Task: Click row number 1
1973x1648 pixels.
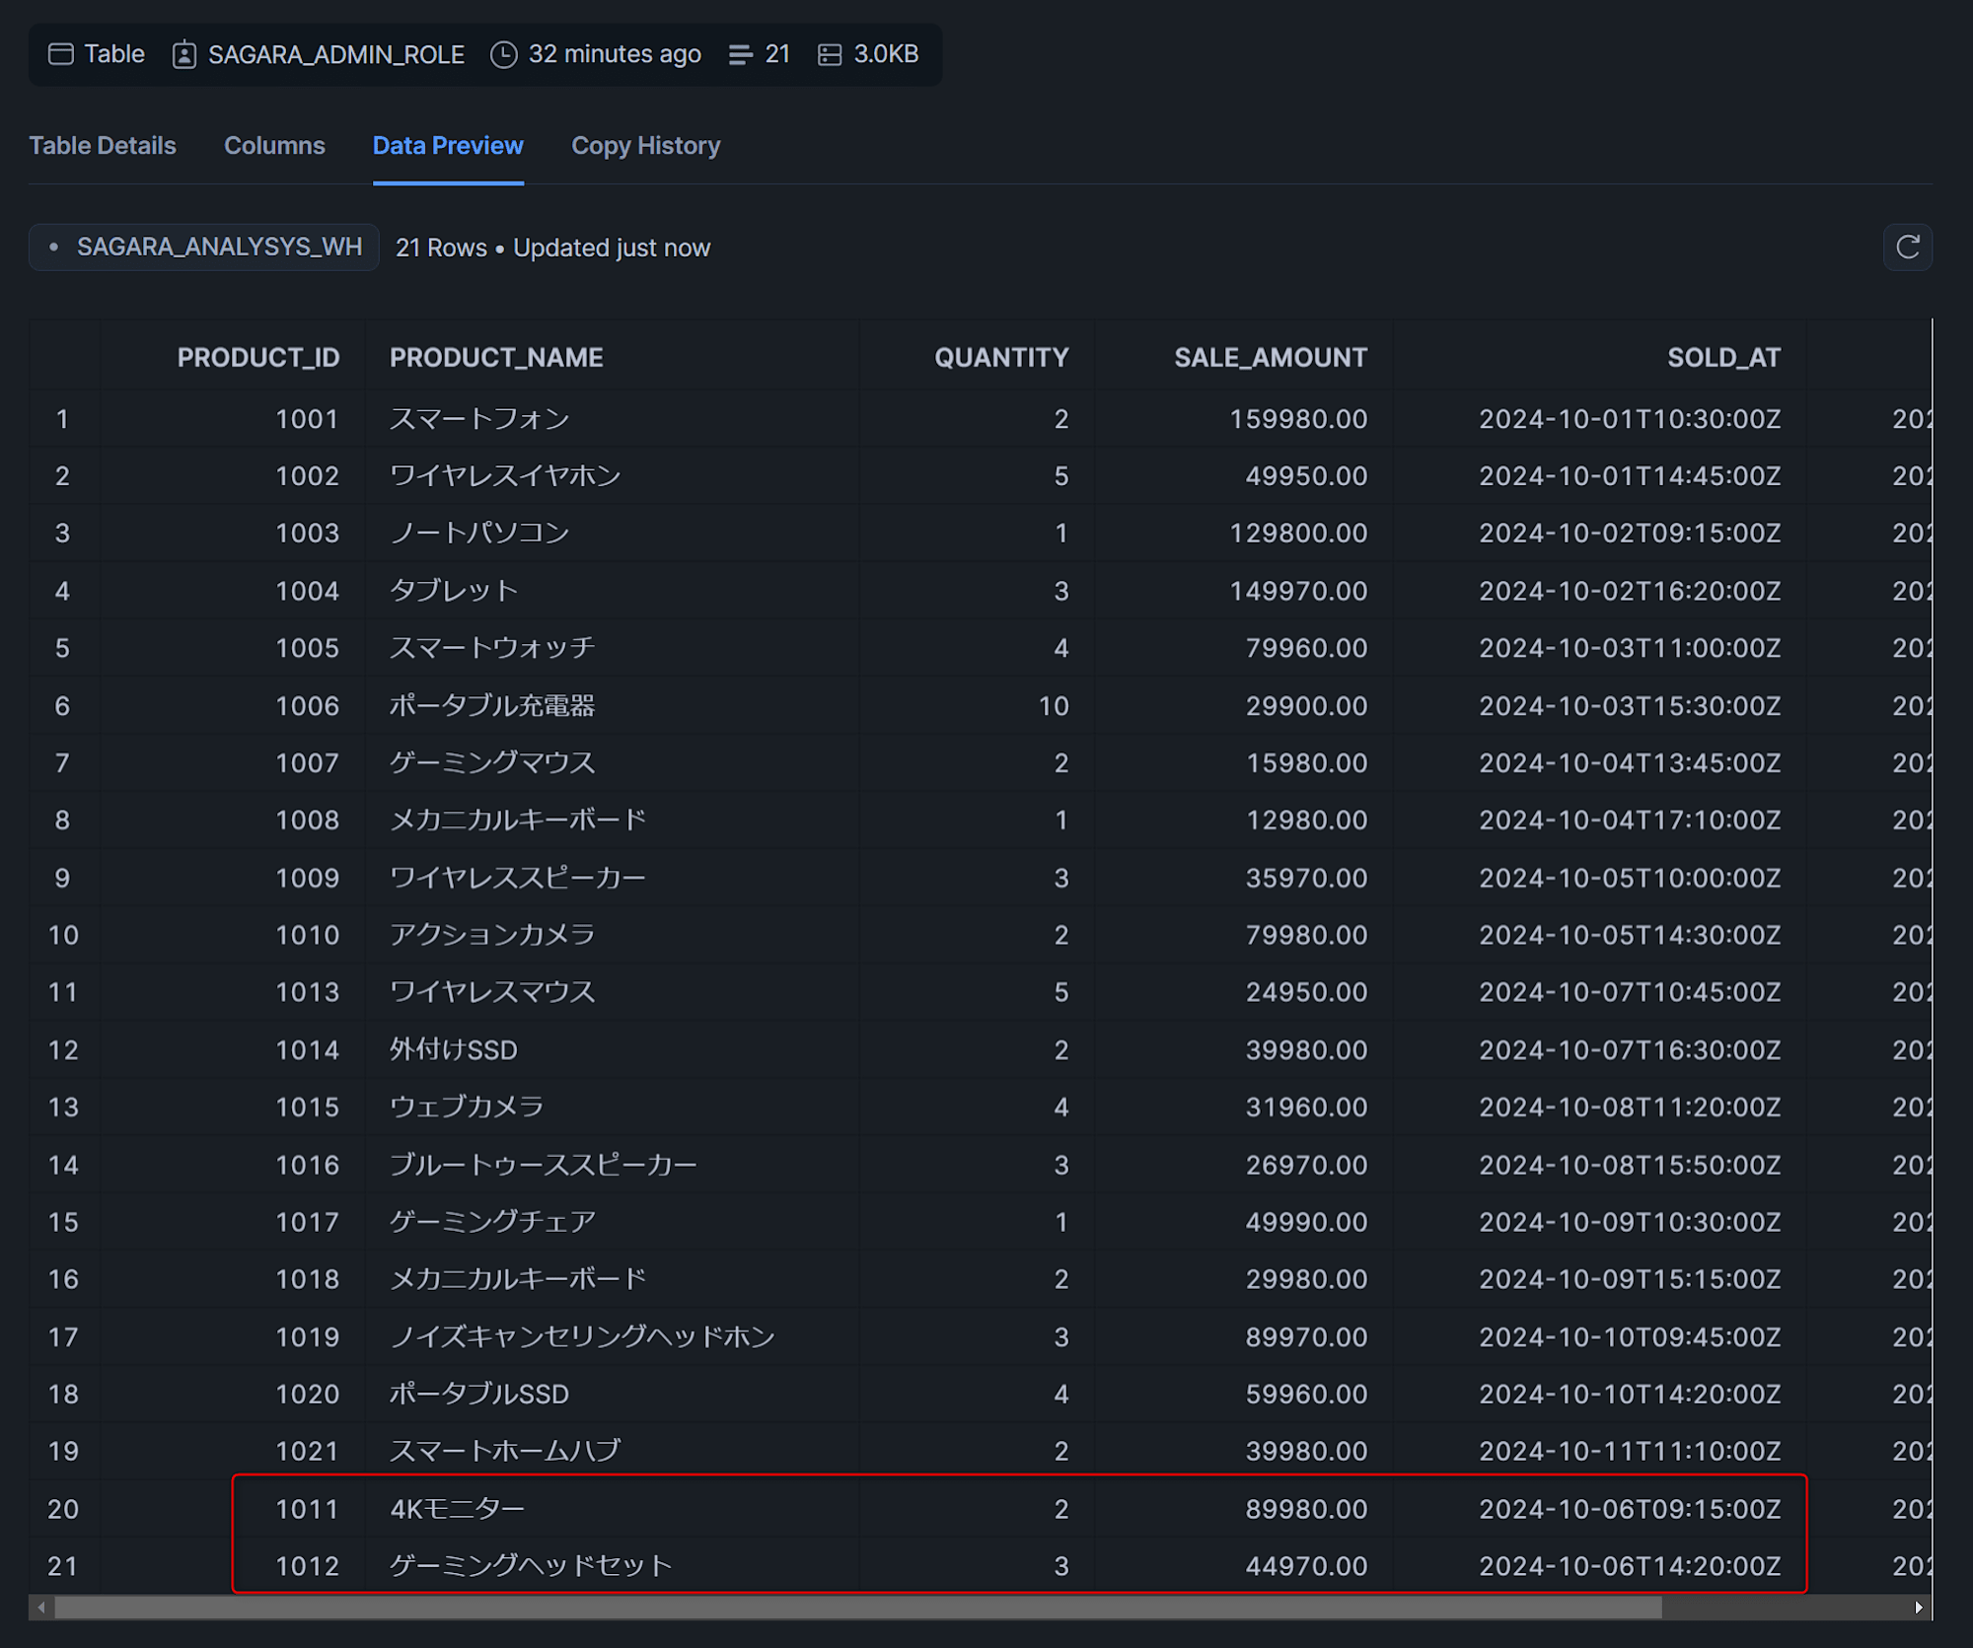Action: [x=62, y=419]
